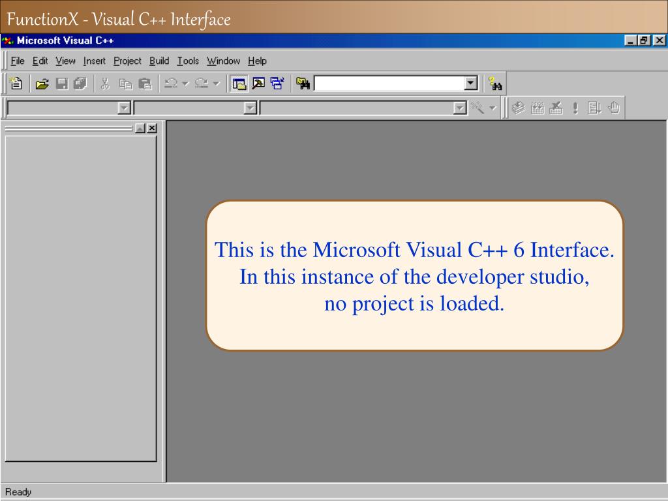Image resolution: width=668 pixels, height=501 pixels.
Task: Click the Find in Files binoculars icon
Action: [x=303, y=83]
